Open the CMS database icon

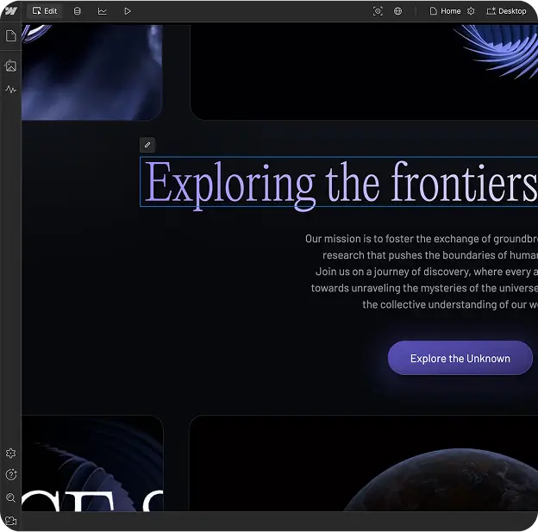[x=78, y=11]
